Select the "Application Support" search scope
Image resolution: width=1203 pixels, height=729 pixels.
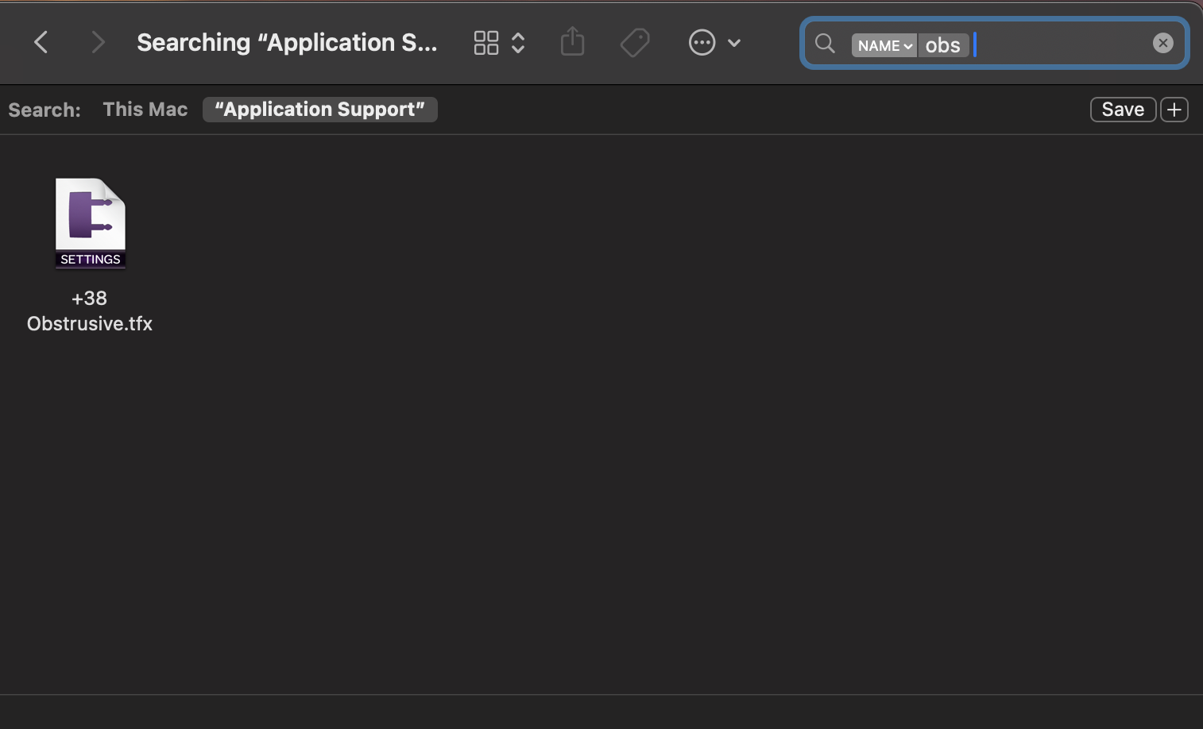pos(319,110)
